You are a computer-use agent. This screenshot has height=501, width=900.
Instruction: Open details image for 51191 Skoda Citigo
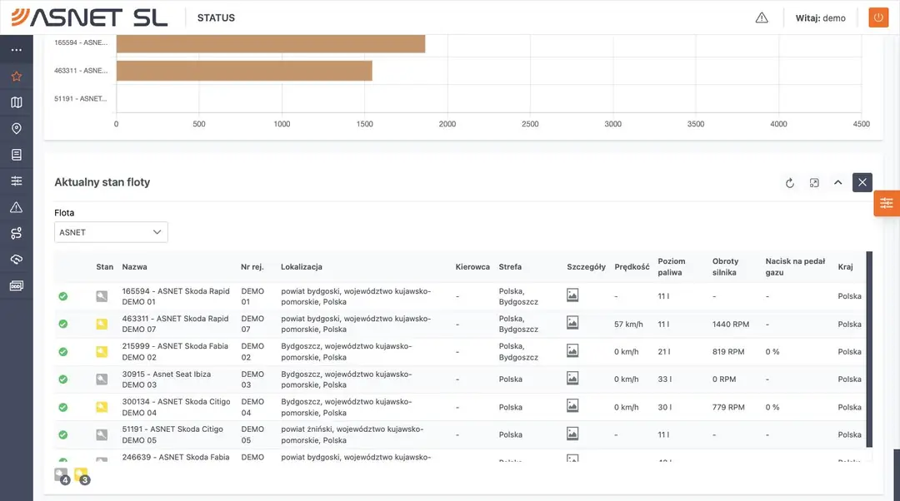[x=572, y=434]
